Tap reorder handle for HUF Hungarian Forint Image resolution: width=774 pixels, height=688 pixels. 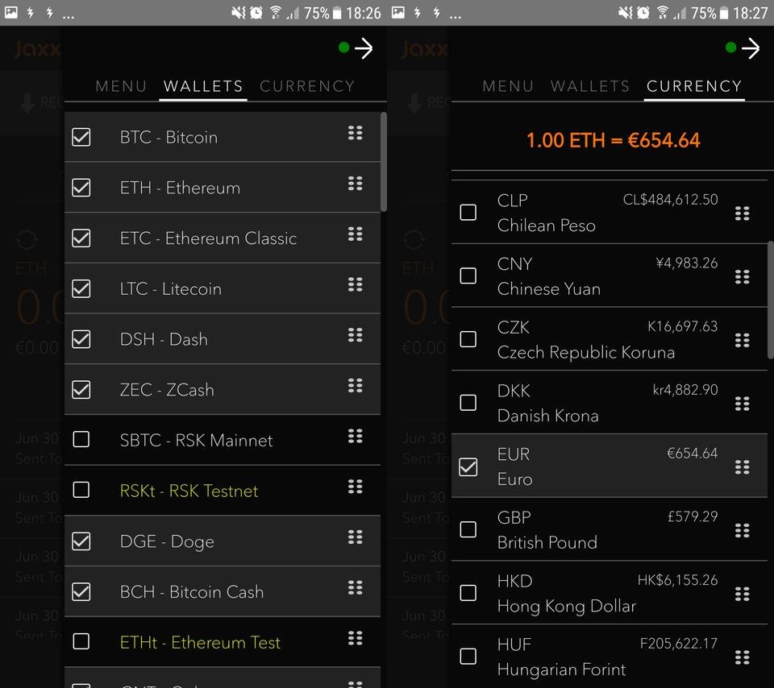pyautogui.click(x=743, y=657)
